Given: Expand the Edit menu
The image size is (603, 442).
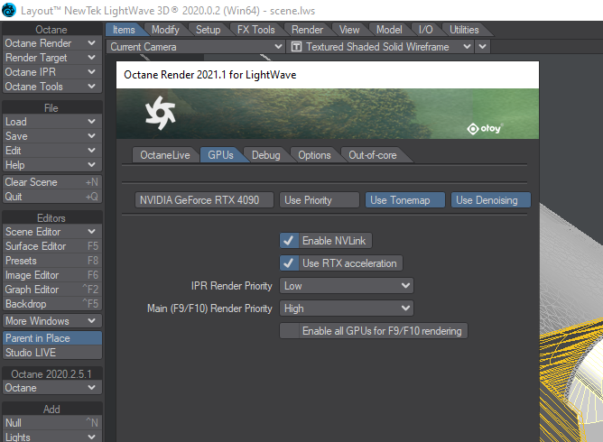Looking at the screenshot, I should (x=52, y=151).
